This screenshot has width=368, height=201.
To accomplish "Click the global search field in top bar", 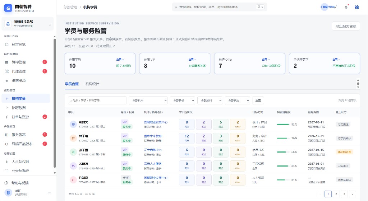I will [220, 7].
